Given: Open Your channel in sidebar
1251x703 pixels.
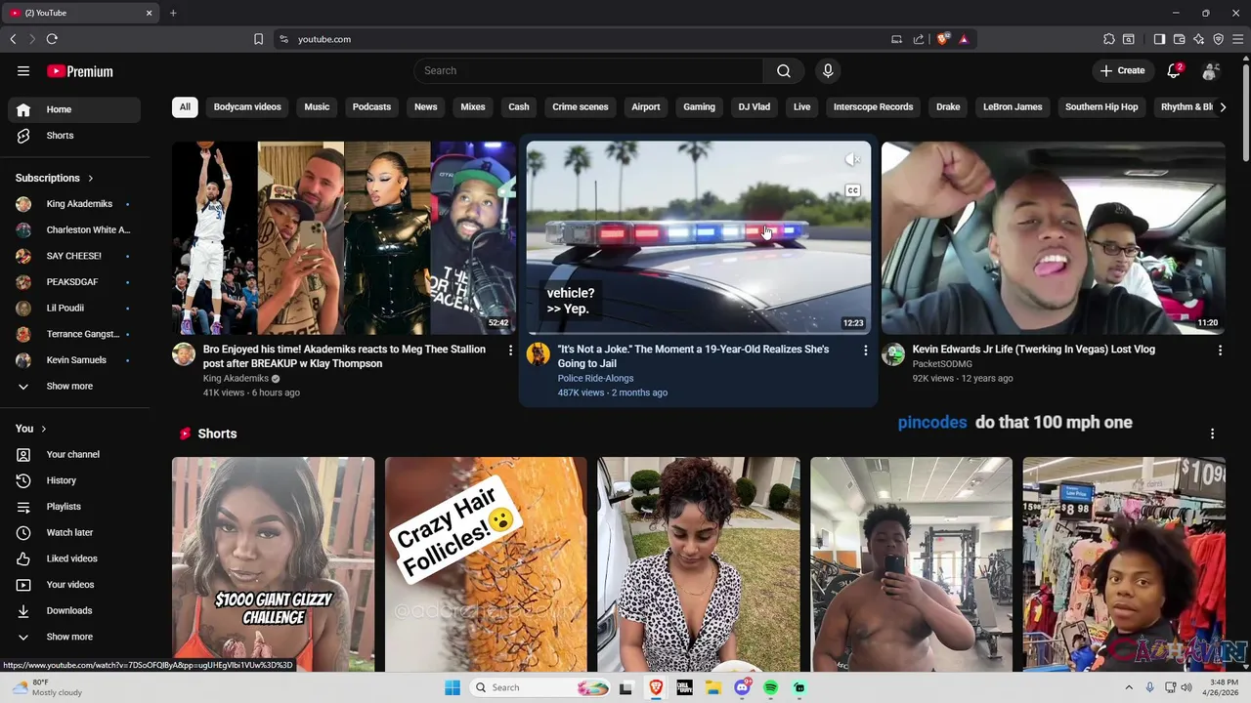Looking at the screenshot, I should pyautogui.click(x=74, y=454).
